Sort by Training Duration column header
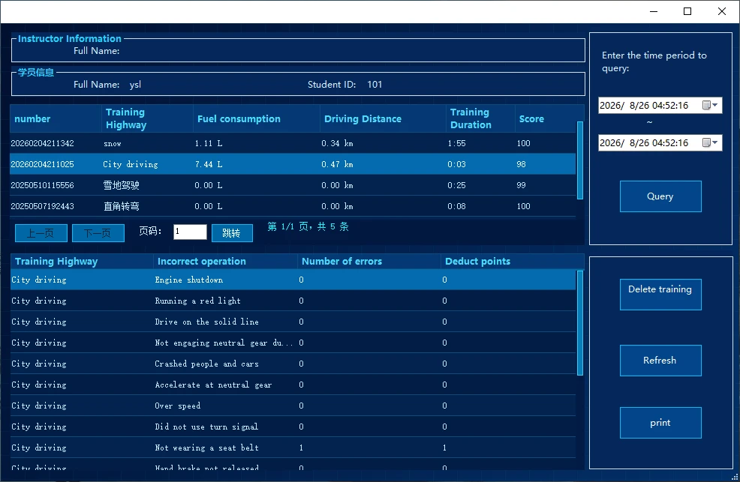740x482 pixels. (480, 118)
